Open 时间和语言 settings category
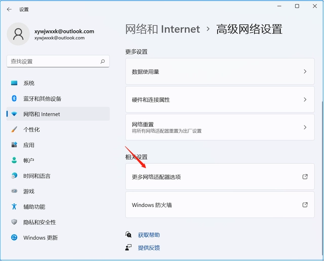This screenshot has width=324, height=261. [x=58, y=176]
